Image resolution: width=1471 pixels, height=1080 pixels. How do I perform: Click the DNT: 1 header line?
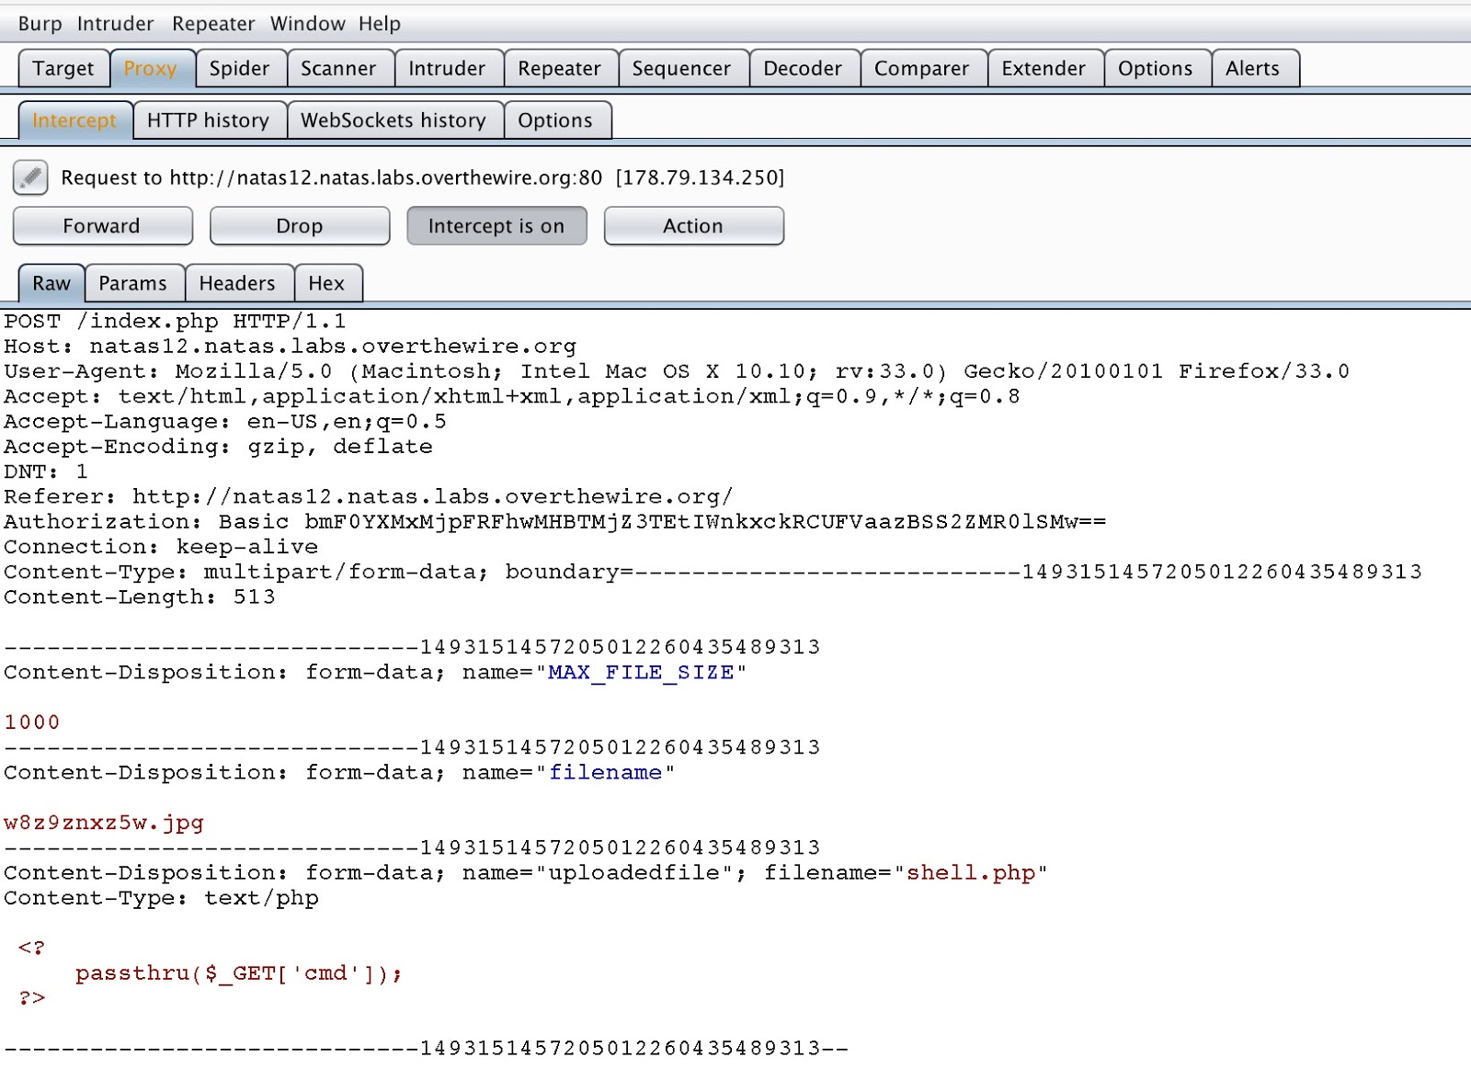(x=46, y=472)
